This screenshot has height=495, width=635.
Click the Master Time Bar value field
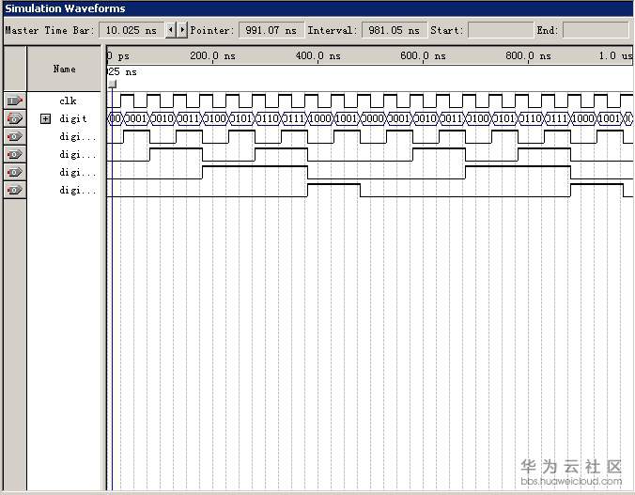tap(132, 30)
